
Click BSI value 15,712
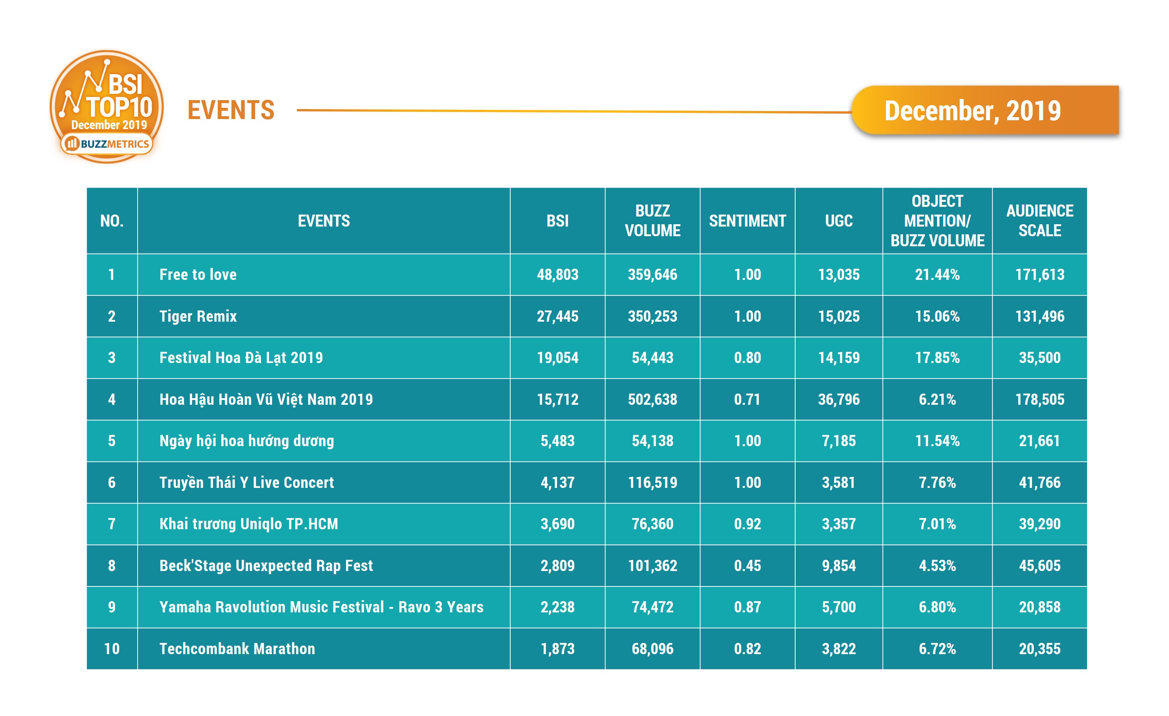(557, 399)
